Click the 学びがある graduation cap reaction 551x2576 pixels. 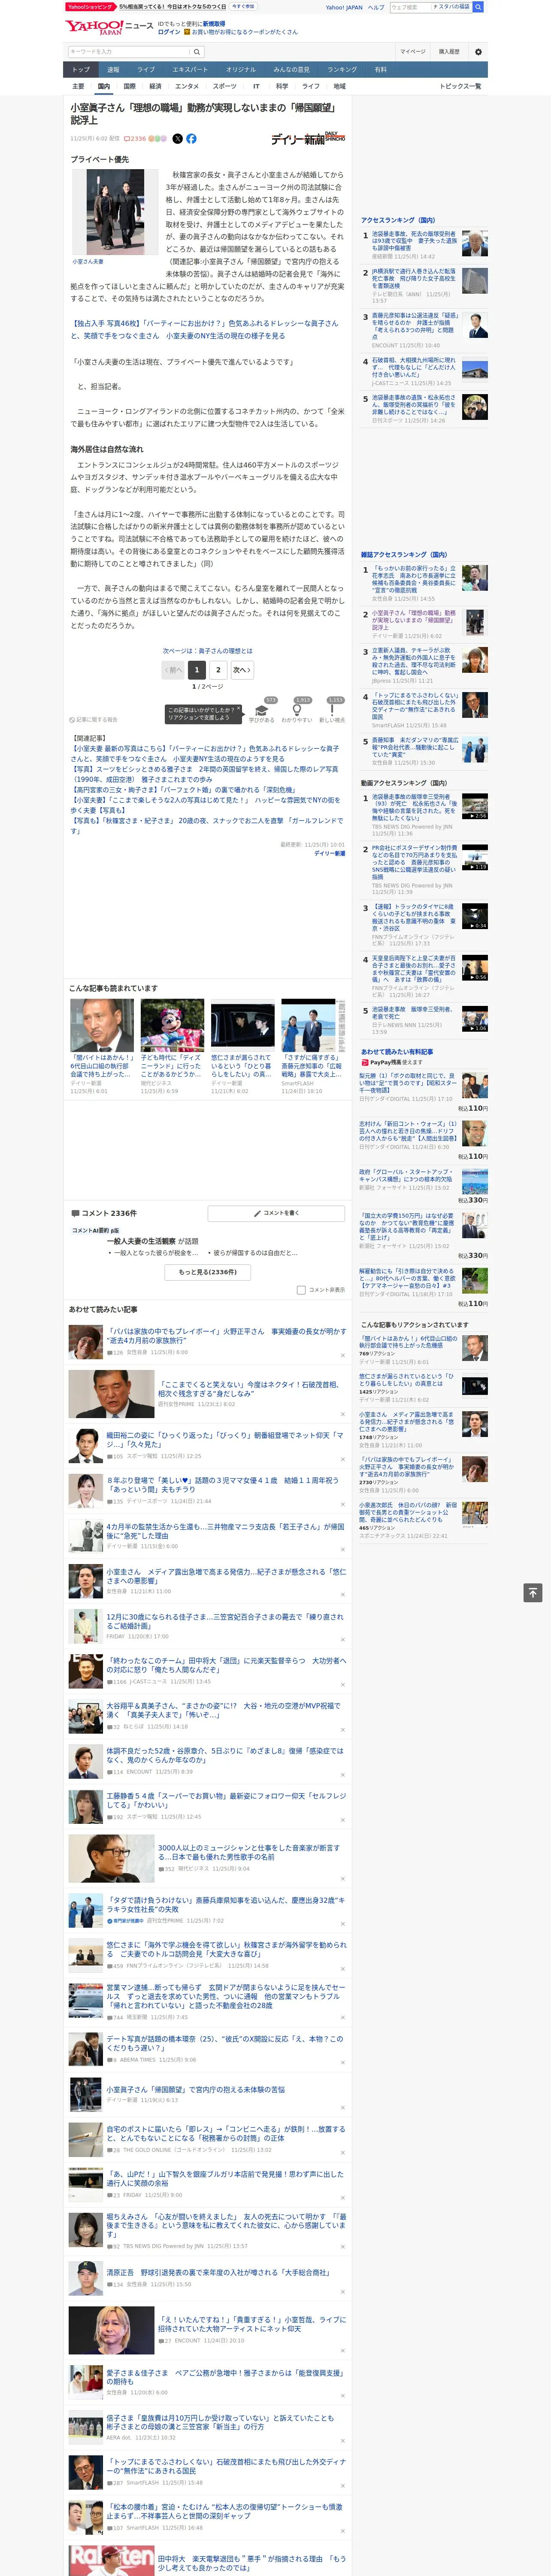[x=262, y=711]
